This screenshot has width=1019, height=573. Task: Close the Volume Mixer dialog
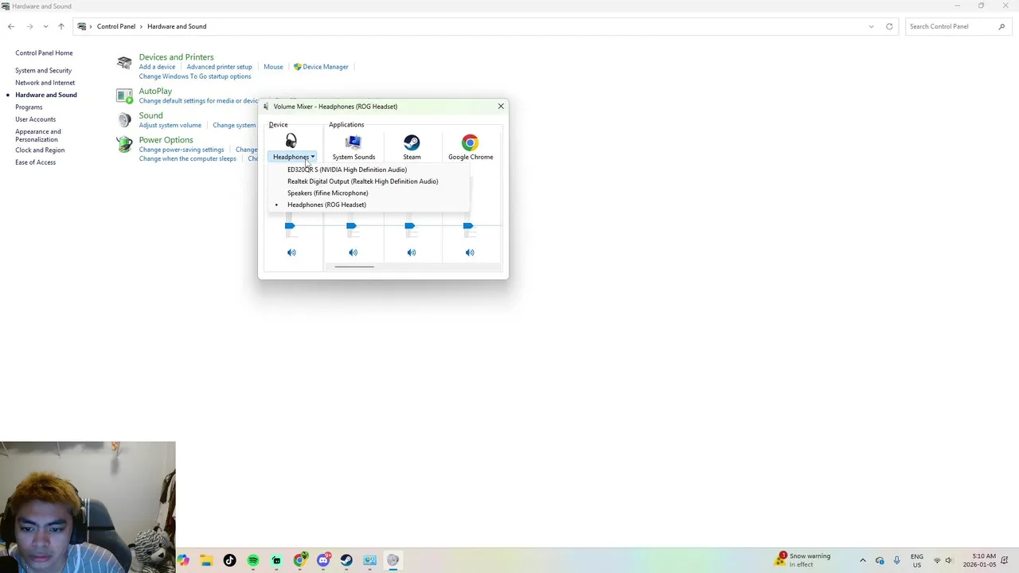(x=501, y=106)
